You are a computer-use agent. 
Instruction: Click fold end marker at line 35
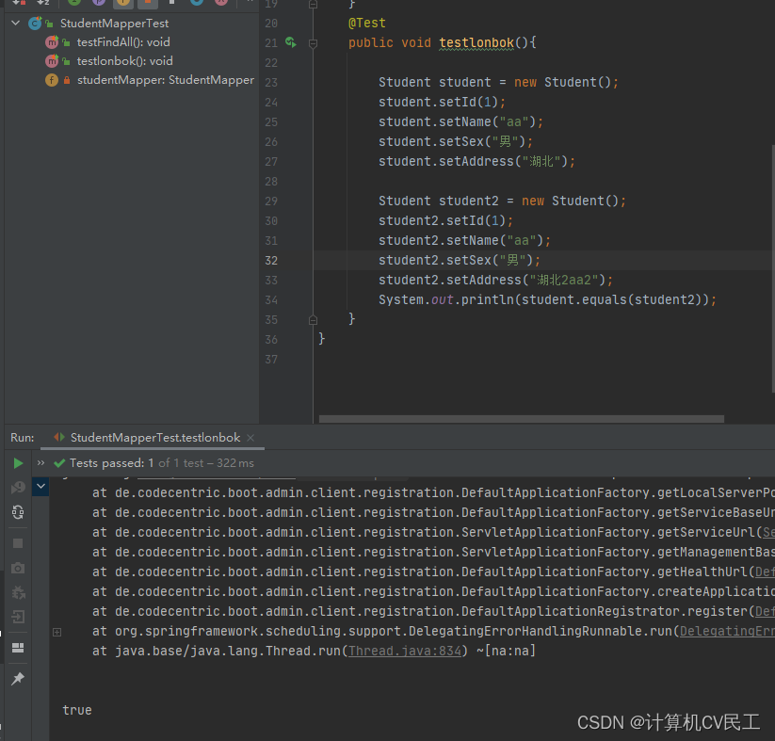pyautogui.click(x=313, y=320)
